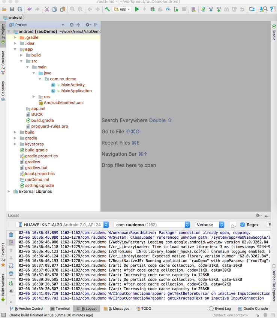Click the Paste clipboard icon
The height and width of the screenshot is (318, 277).
[63, 9]
